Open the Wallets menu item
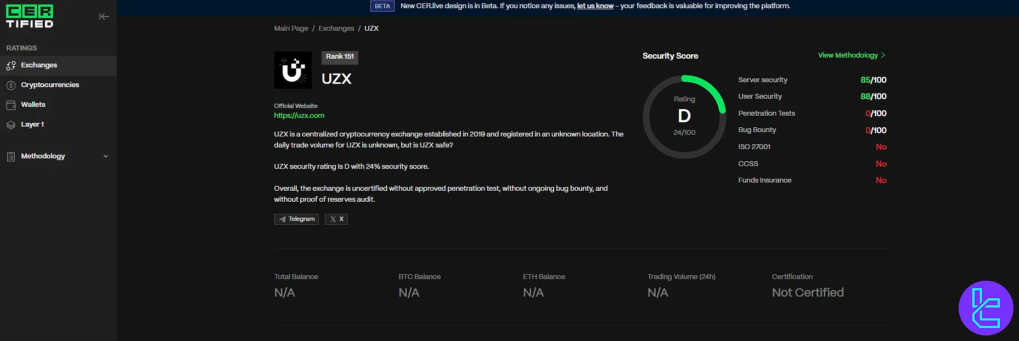The image size is (1019, 341). (x=58, y=105)
